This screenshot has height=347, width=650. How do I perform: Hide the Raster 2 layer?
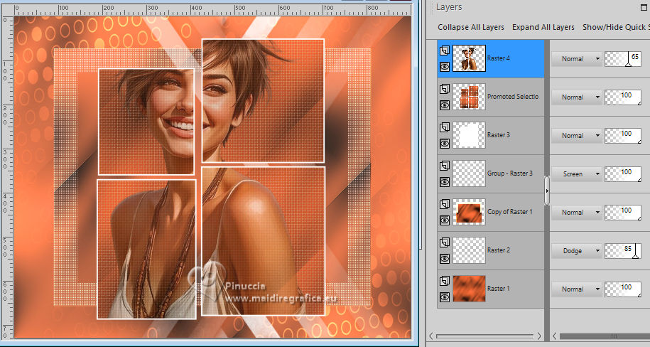[445, 259]
